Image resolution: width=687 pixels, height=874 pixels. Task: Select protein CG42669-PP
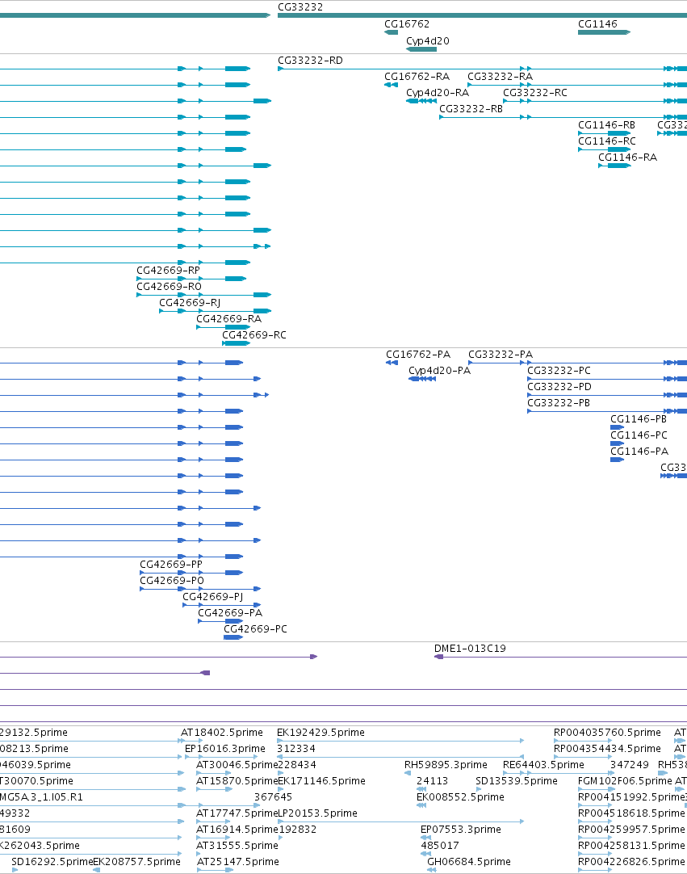171,565
